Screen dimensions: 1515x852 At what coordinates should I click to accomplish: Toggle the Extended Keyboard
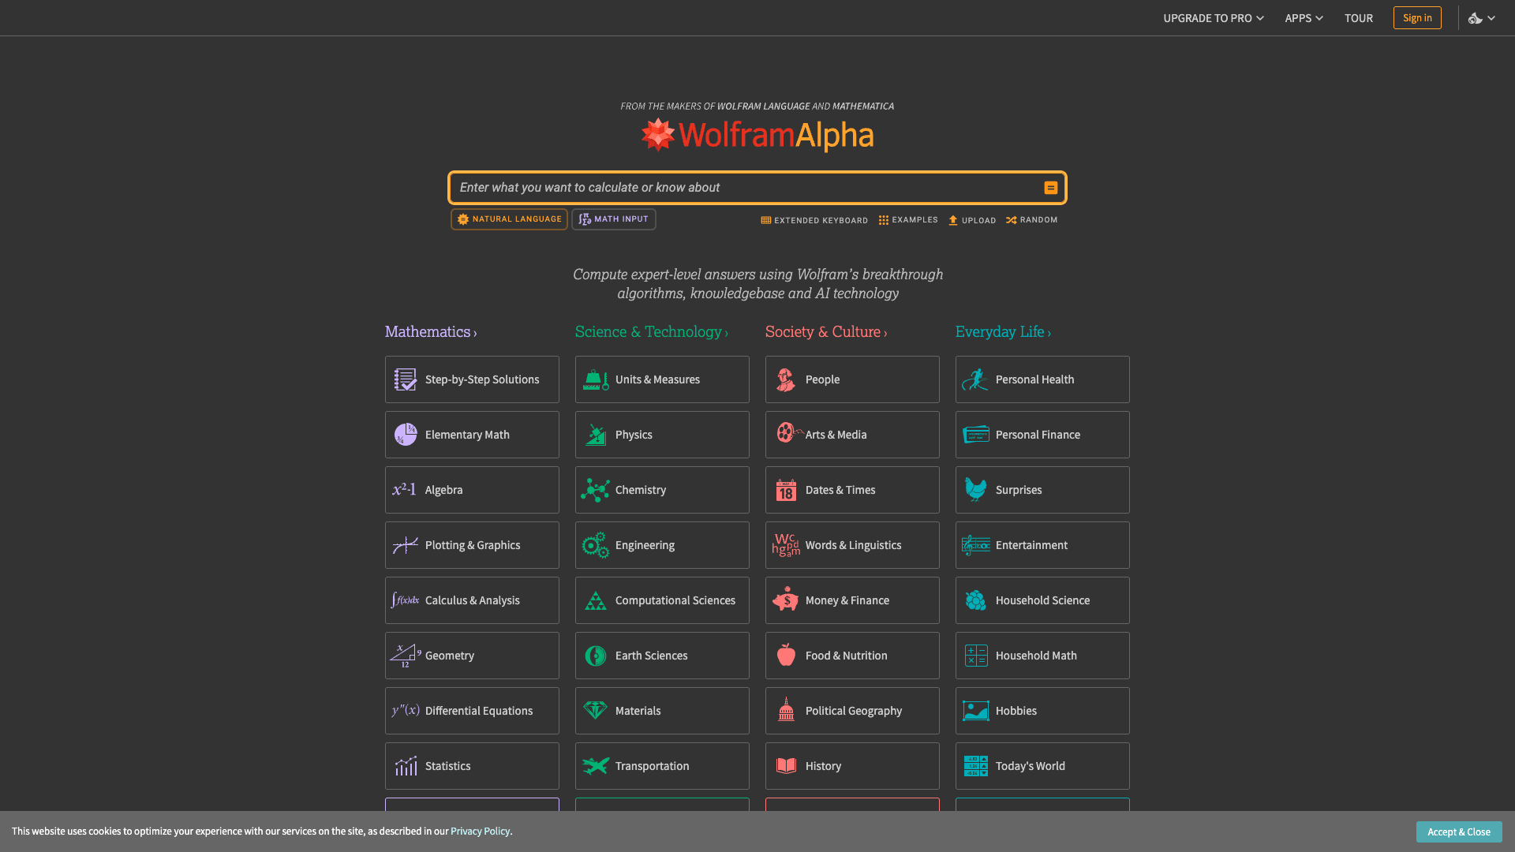coord(814,220)
